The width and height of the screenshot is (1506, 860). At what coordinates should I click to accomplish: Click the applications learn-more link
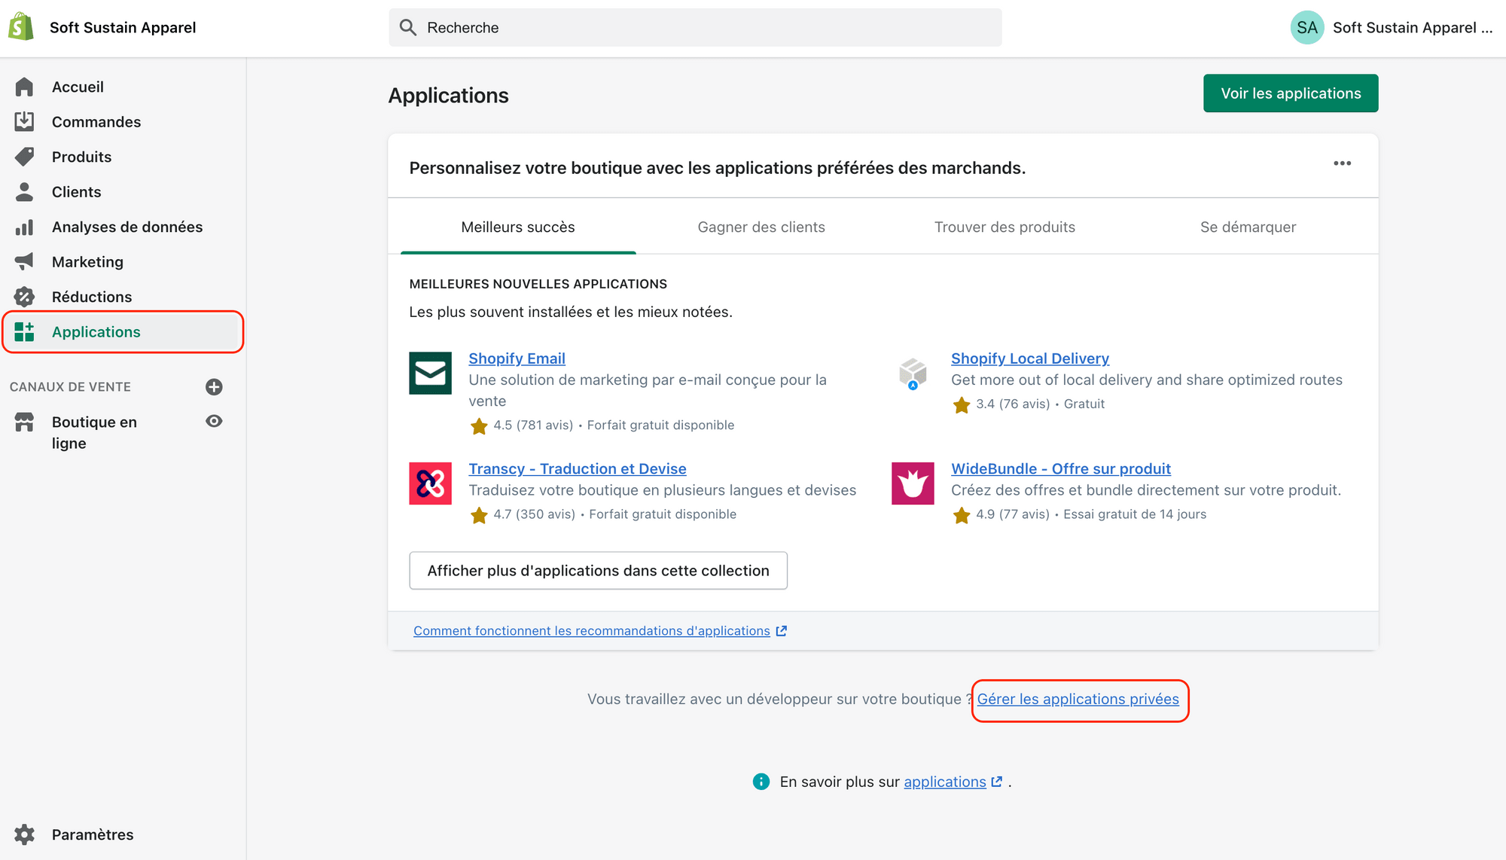pos(944,782)
